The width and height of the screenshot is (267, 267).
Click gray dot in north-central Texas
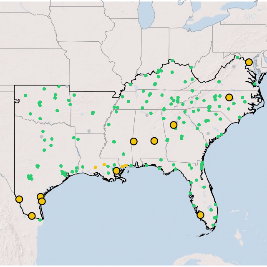(x=41, y=136)
